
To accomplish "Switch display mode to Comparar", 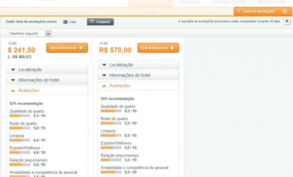I will click(100, 22).
